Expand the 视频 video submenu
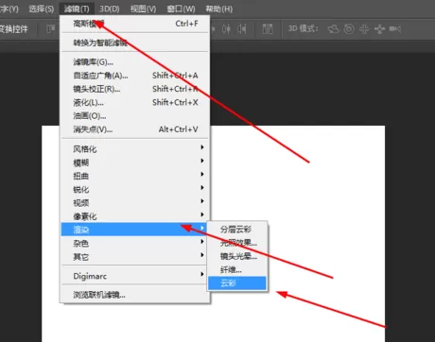 pyautogui.click(x=135, y=203)
